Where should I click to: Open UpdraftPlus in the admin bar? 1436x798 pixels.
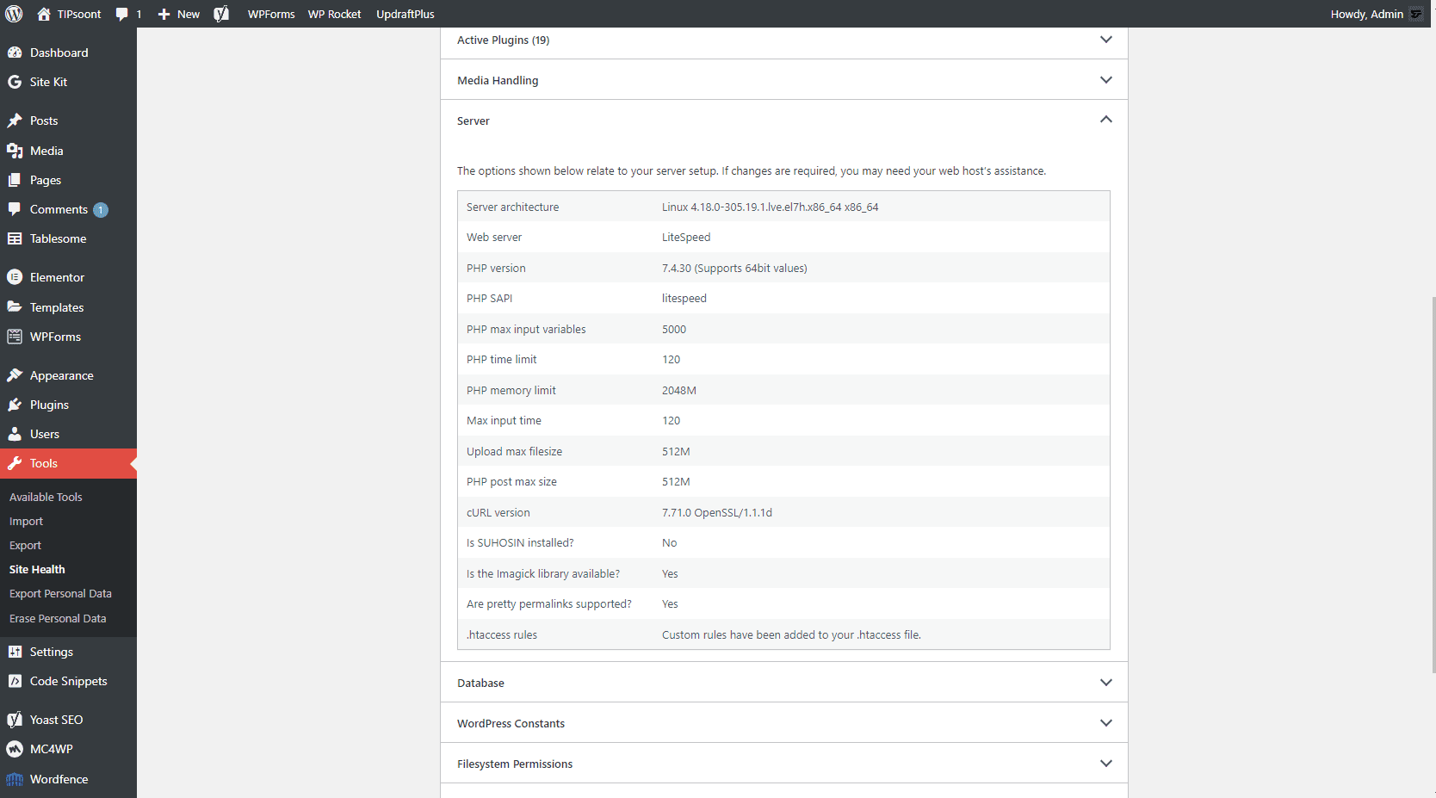pyautogui.click(x=405, y=14)
